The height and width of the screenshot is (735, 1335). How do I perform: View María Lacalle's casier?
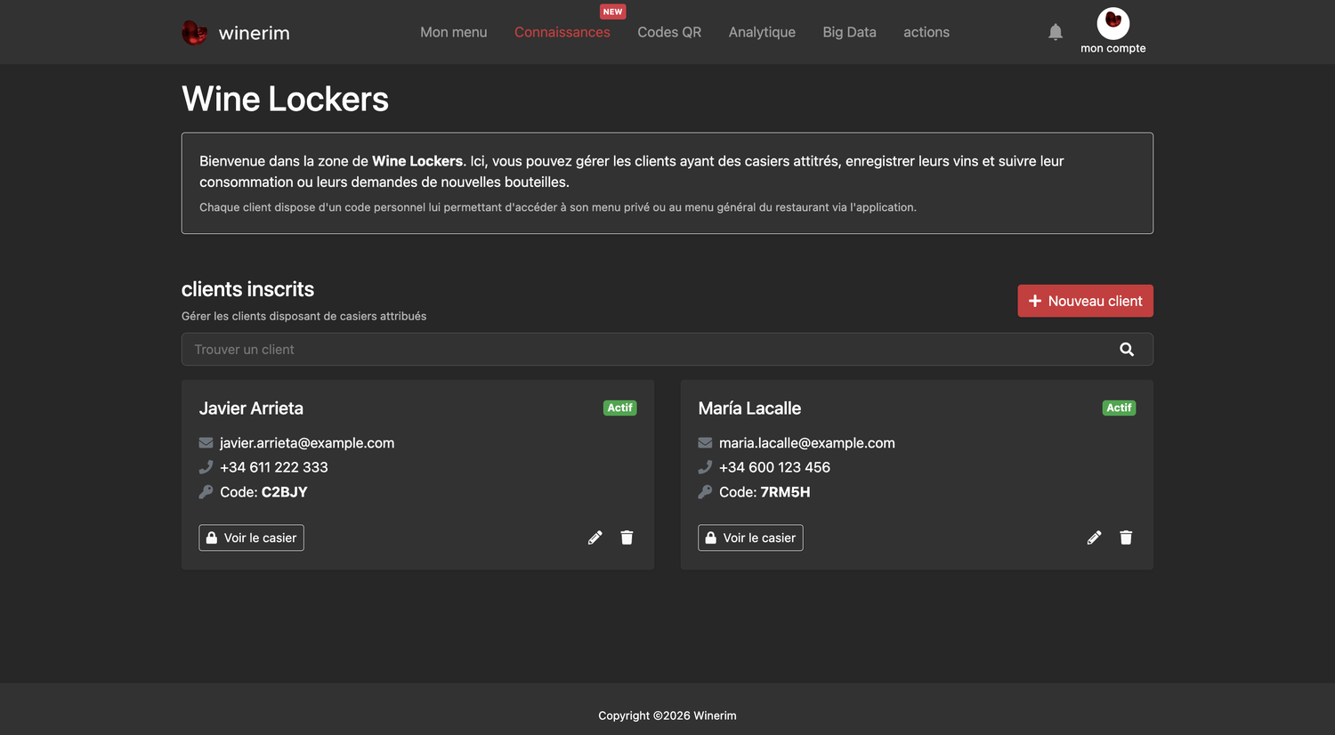point(750,537)
